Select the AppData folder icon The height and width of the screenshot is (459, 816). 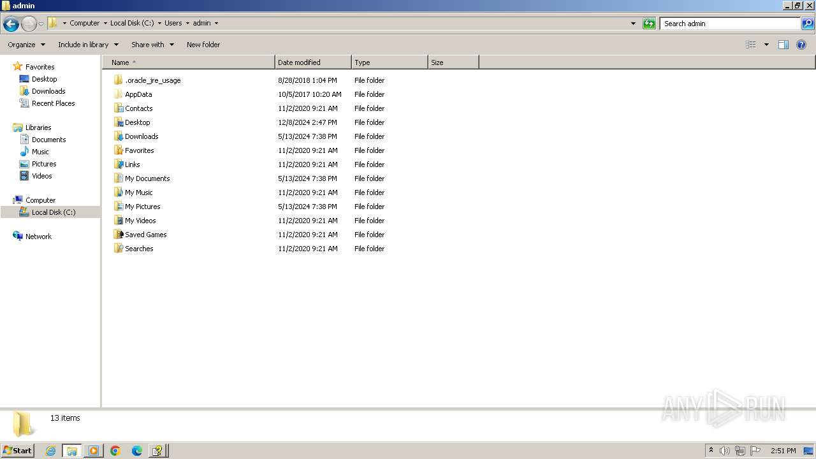click(x=118, y=94)
